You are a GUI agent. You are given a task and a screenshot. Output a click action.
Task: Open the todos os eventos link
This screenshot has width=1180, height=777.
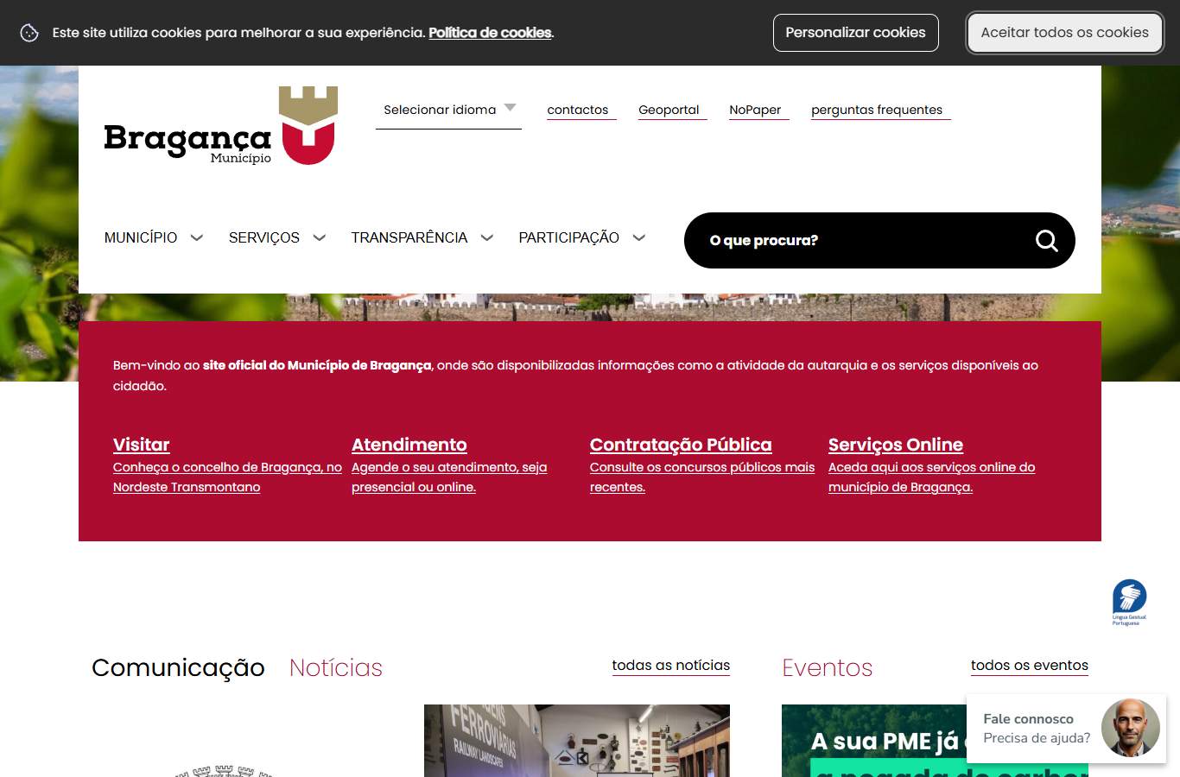click(1030, 666)
